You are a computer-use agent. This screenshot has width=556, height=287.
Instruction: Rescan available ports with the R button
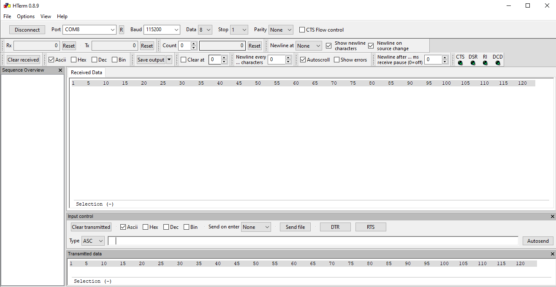point(121,30)
